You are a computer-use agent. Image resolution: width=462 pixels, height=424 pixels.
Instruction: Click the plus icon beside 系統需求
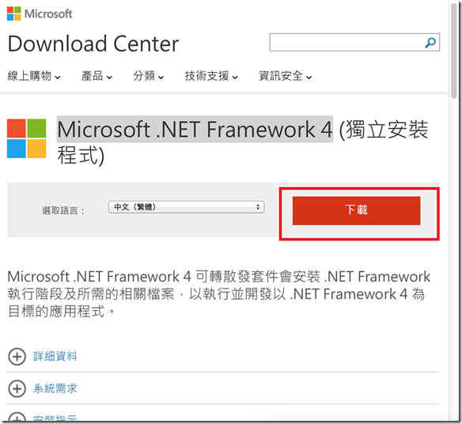(x=17, y=388)
